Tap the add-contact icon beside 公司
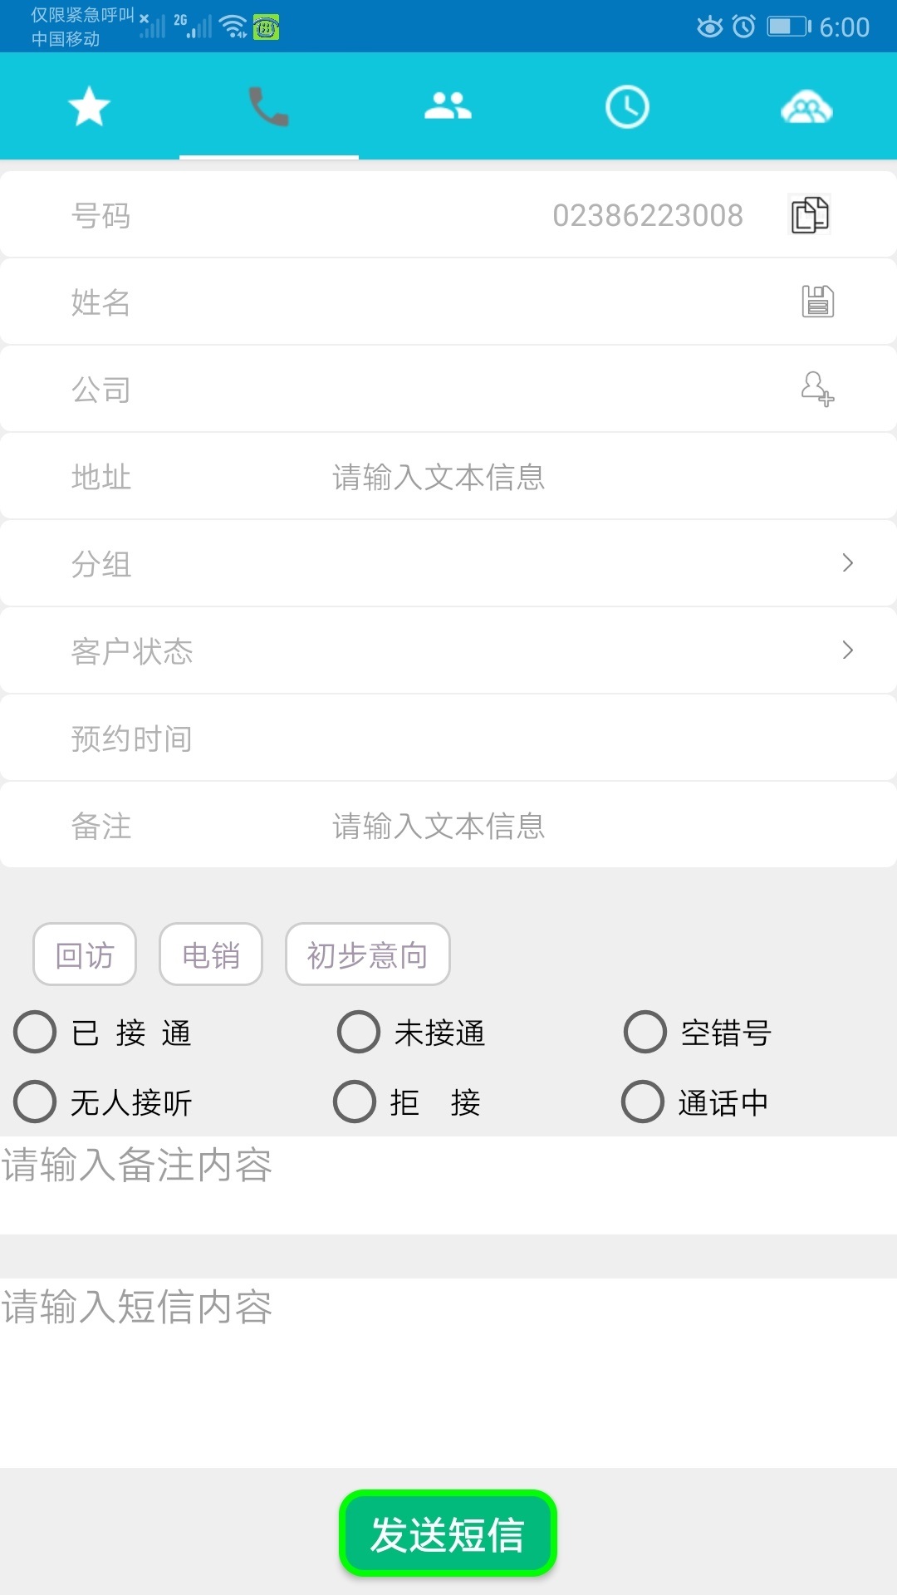Screen dimensions: 897x1595 click(817, 389)
